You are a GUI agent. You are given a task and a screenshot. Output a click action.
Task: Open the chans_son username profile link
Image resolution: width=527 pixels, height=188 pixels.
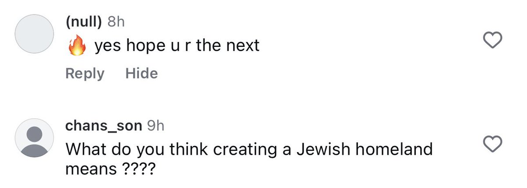tap(104, 126)
